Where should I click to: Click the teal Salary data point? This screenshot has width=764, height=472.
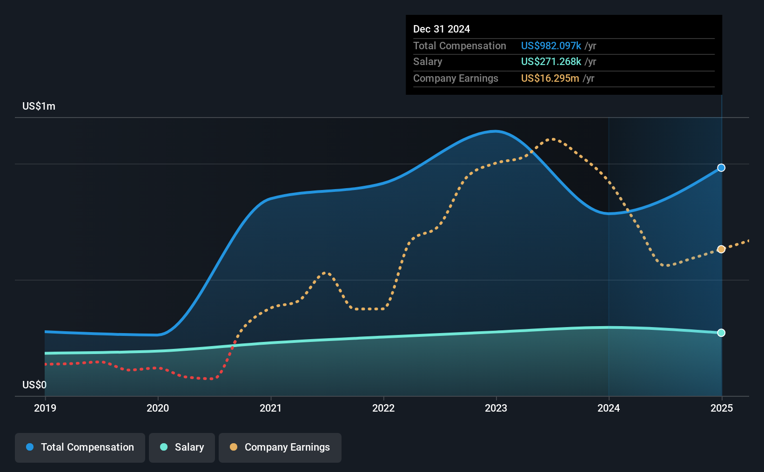point(721,333)
